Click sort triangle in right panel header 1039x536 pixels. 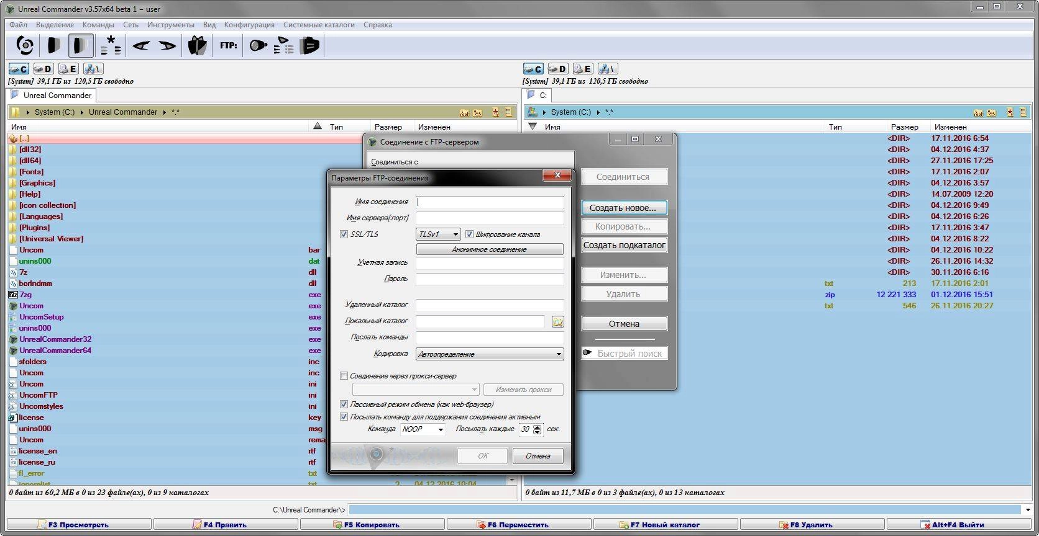pos(532,126)
